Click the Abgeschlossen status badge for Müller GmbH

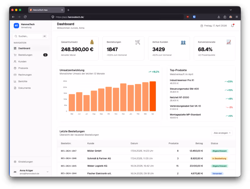(219, 151)
